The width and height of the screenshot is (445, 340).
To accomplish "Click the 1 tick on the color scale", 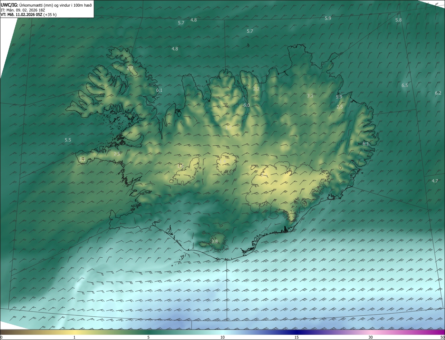I will coord(74,337).
